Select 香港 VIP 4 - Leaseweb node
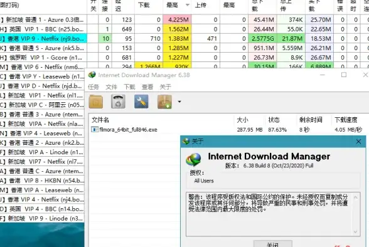This screenshot has height=247, width=369. pyautogui.click(x=42, y=134)
